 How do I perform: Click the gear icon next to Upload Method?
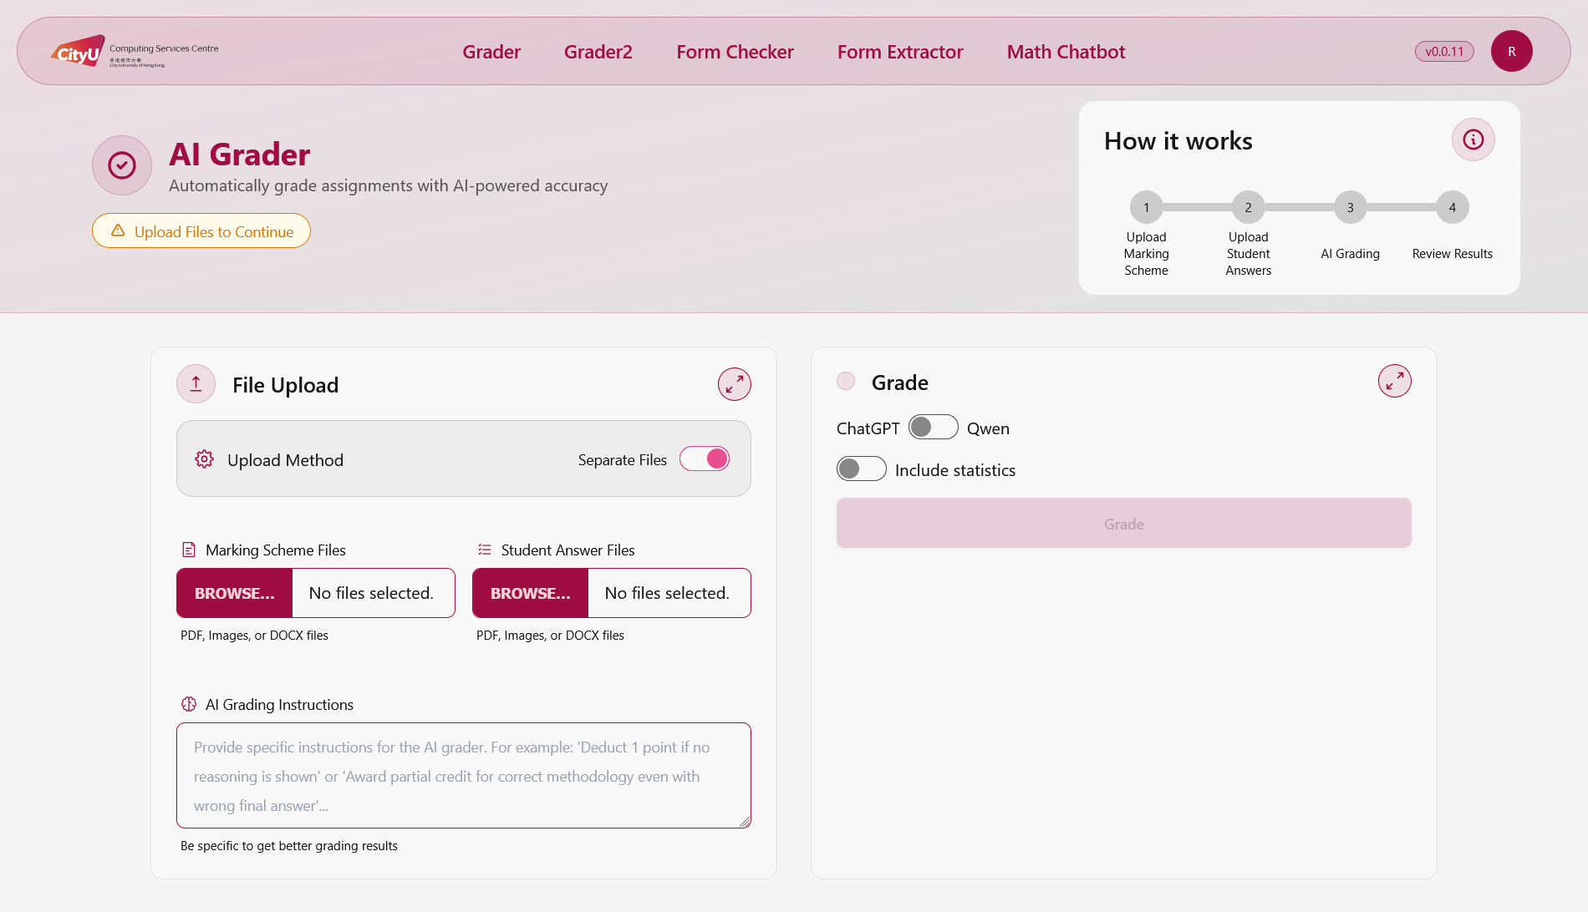tap(204, 459)
